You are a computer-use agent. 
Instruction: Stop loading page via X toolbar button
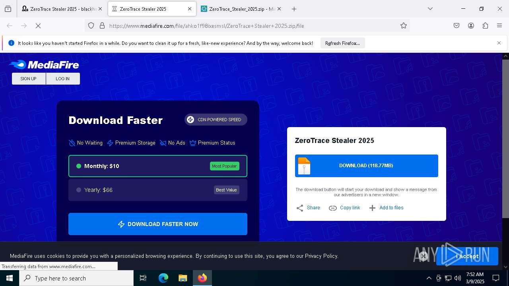coord(38,26)
